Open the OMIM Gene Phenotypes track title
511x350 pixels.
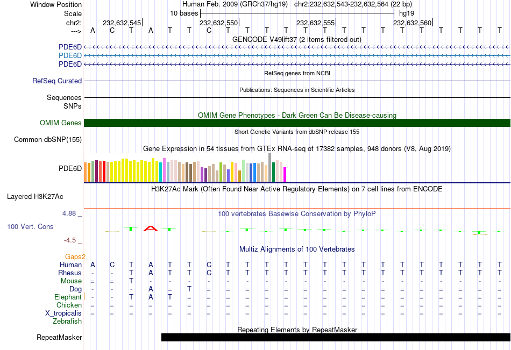click(x=297, y=116)
